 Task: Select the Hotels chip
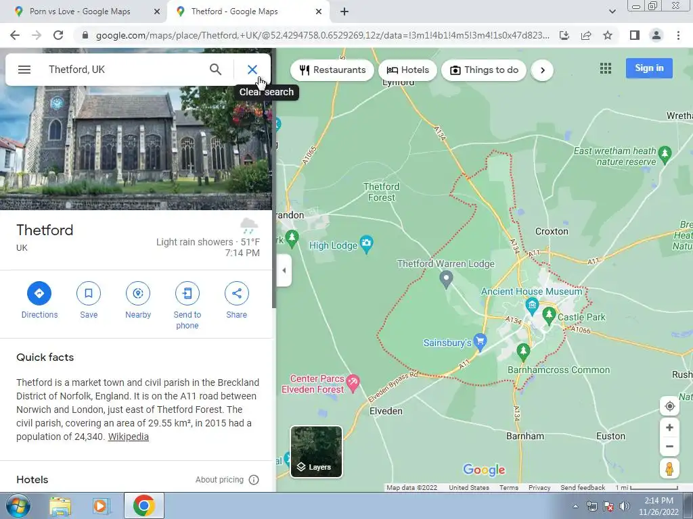coord(407,70)
